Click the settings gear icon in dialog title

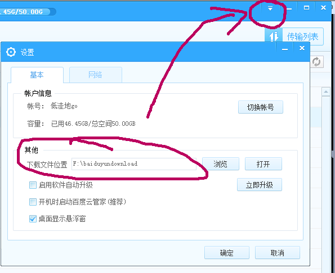pyautogui.click(x=11, y=52)
